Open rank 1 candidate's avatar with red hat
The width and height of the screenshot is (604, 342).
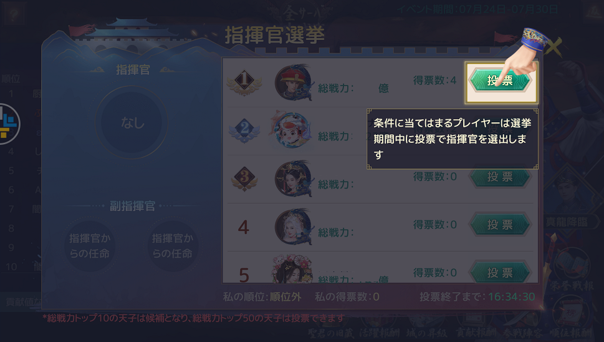294,82
